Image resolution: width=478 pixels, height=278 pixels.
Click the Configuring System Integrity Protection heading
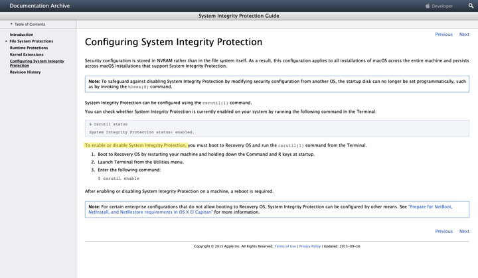[173, 42]
